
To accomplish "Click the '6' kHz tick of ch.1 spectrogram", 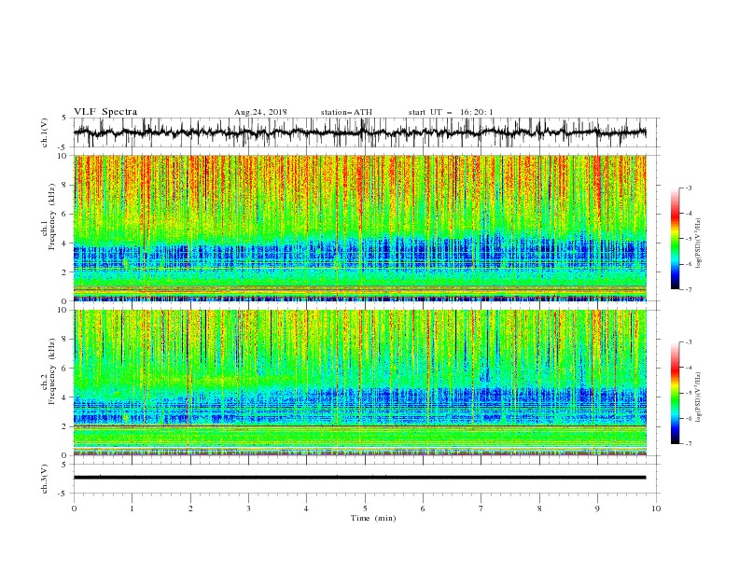I will tap(65, 215).
